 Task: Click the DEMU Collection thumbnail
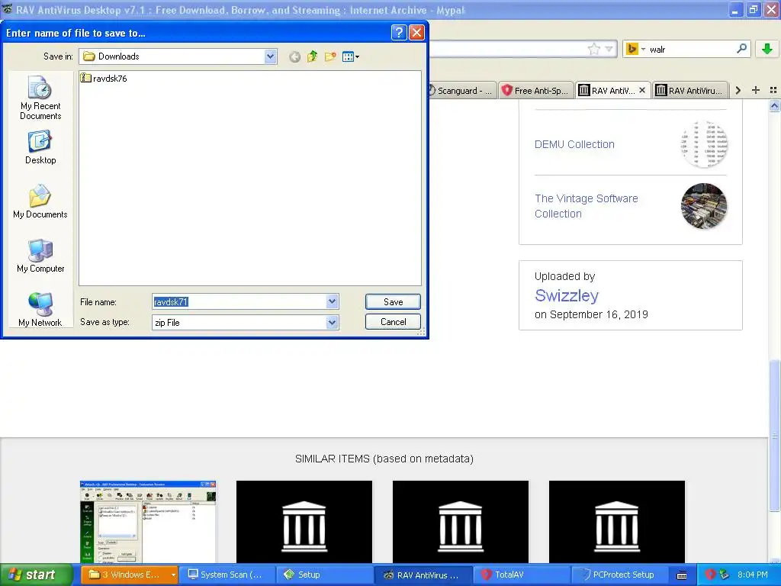click(704, 144)
